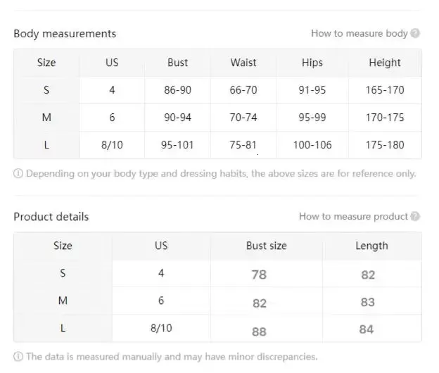Click the Bust size column header in Product details

point(266,246)
